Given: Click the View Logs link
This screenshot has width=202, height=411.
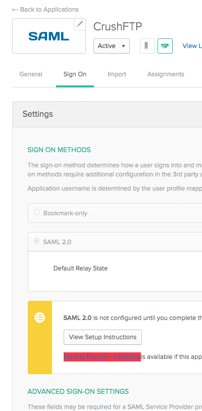Looking at the screenshot, I should click(192, 46).
